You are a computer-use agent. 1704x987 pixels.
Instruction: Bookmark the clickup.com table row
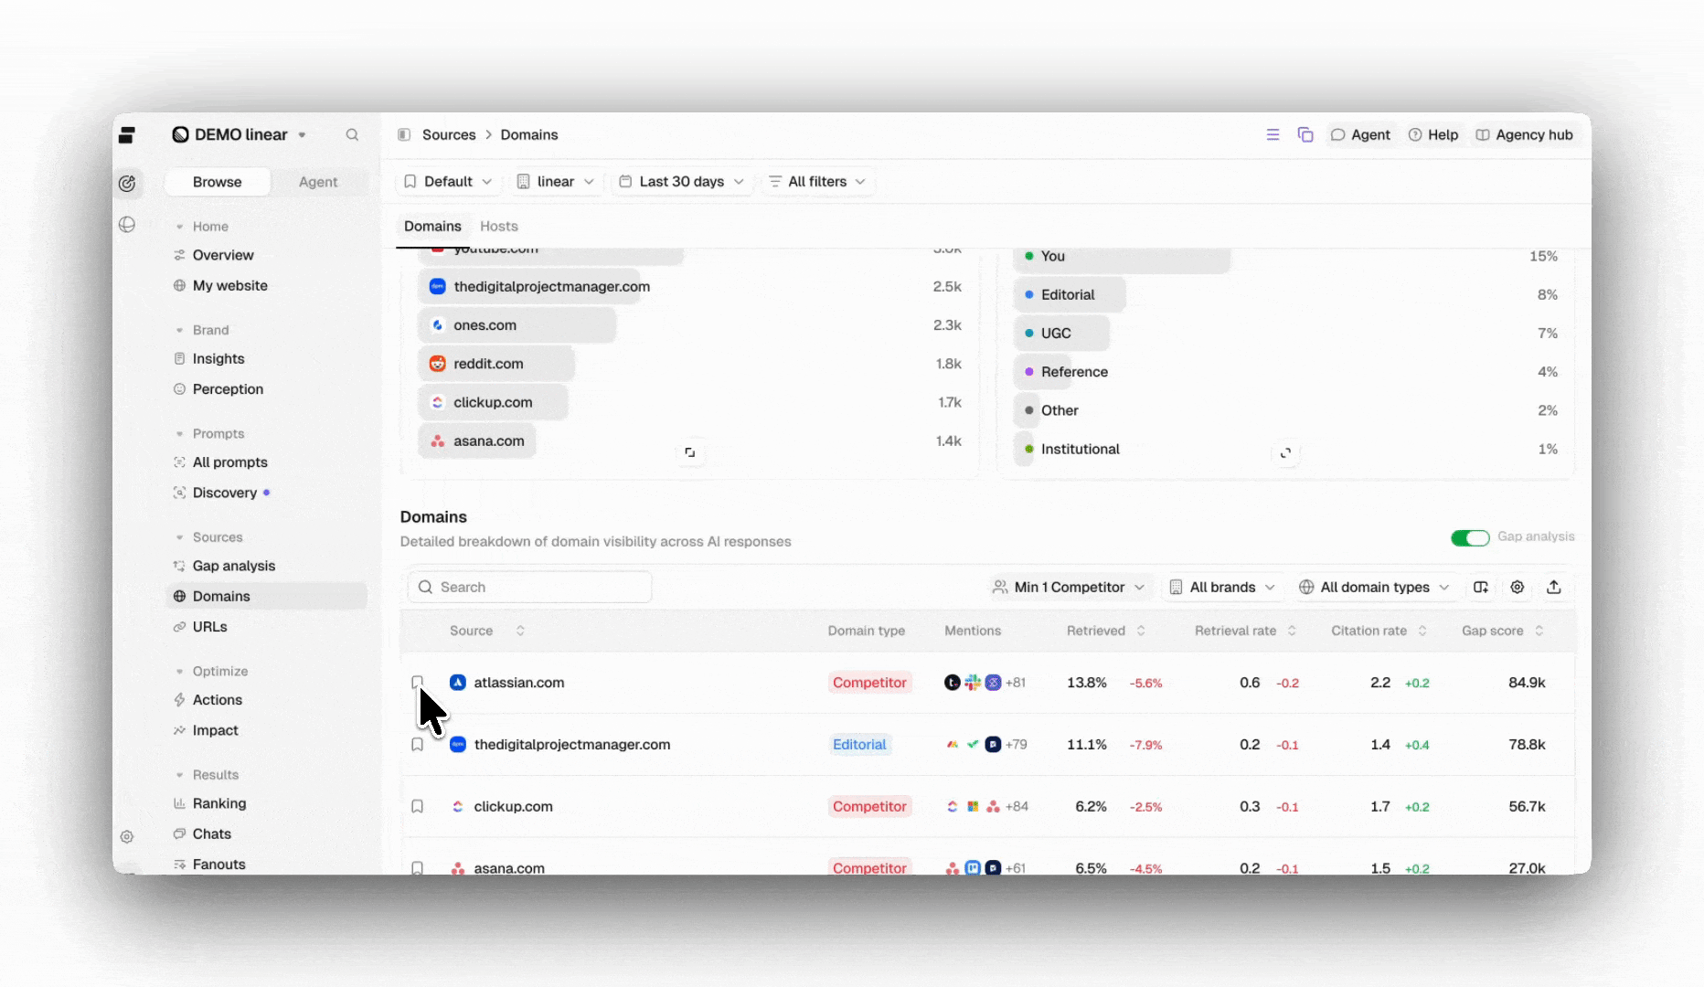(417, 807)
